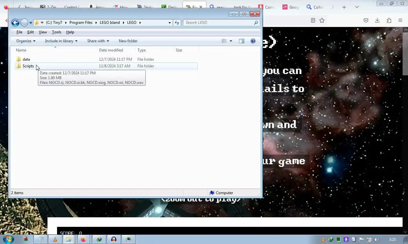Expand the Share with dropdown
Screen dimensions: 408x244
click(98, 41)
